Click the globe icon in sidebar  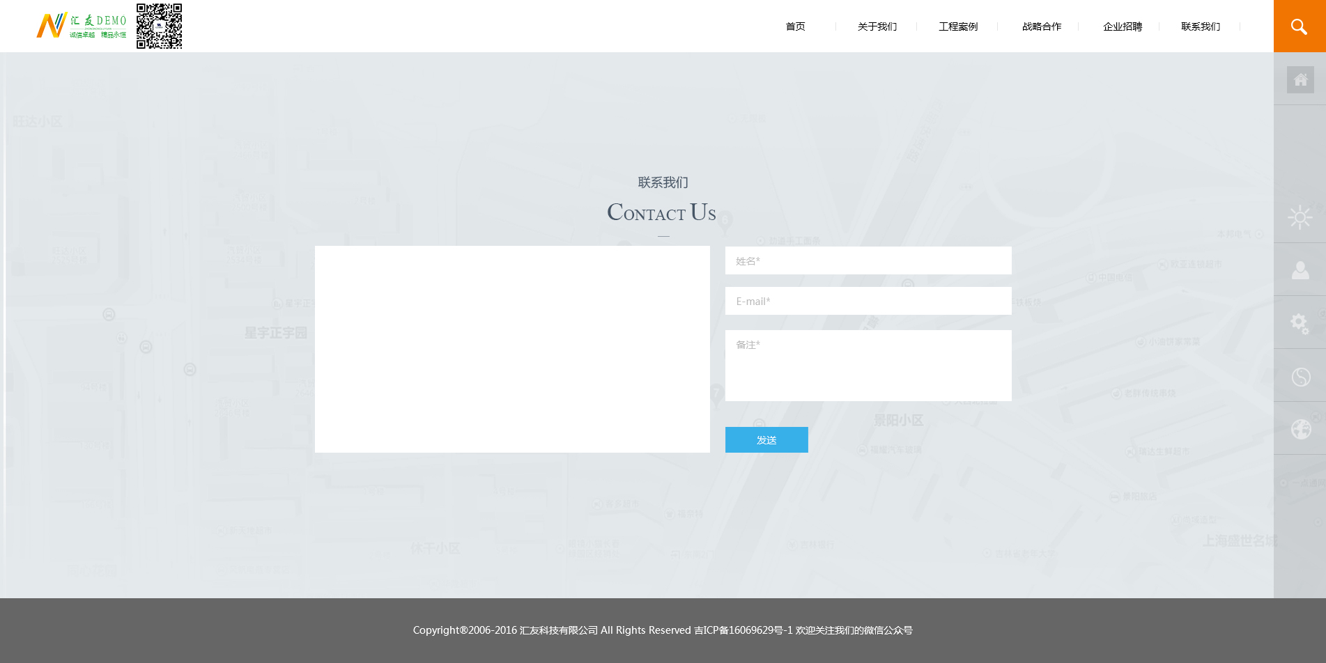click(1300, 429)
